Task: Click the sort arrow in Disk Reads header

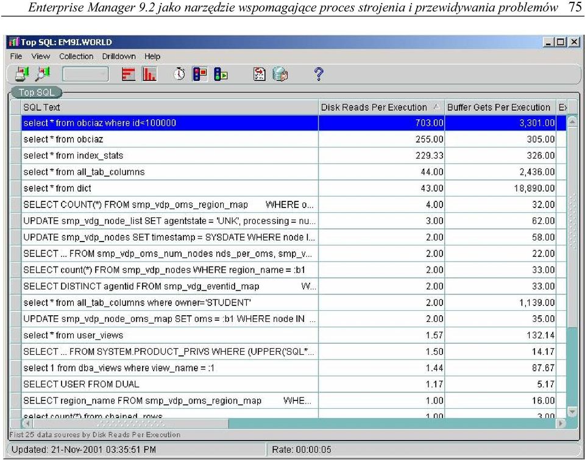Action: (x=436, y=107)
